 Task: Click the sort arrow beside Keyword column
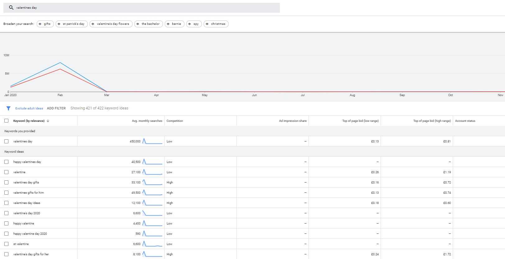(48, 121)
